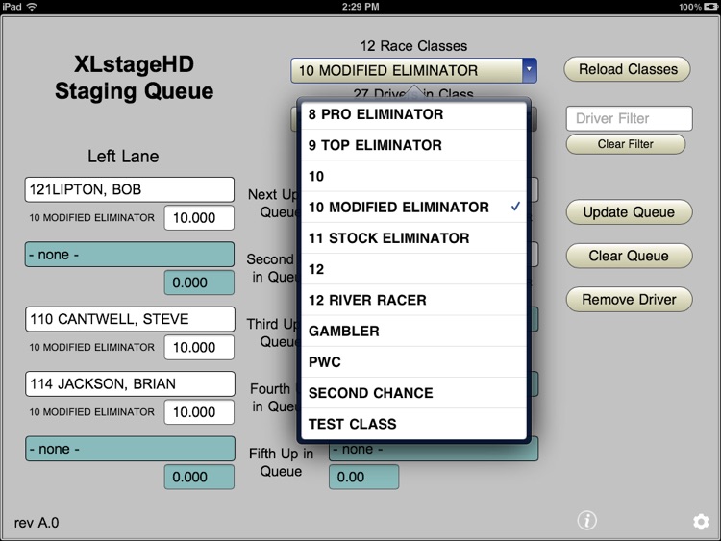Select 8 PRO ELIMINATOR class
The height and width of the screenshot is (541, 721).
[413, 114]
